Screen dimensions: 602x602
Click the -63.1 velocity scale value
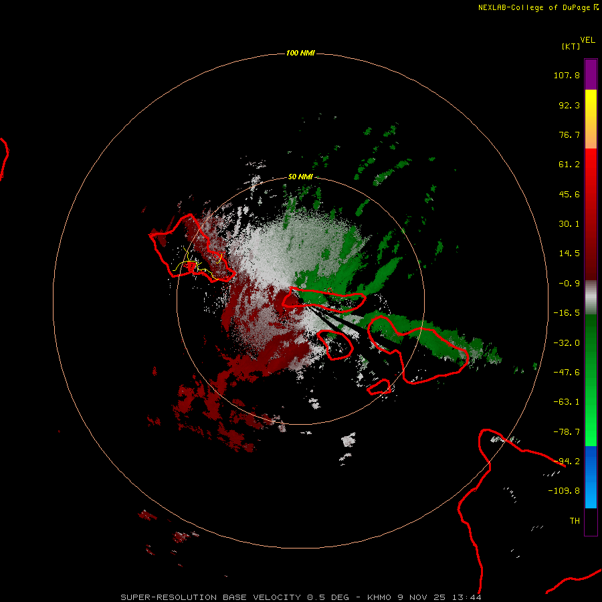[x=567, y=402]
